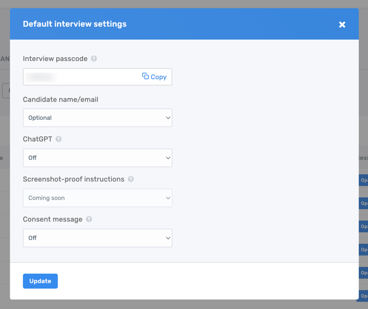Screen dimensions: 368x309
Task: Click the Default interview settings title
Action: click(x=75, y=24)
